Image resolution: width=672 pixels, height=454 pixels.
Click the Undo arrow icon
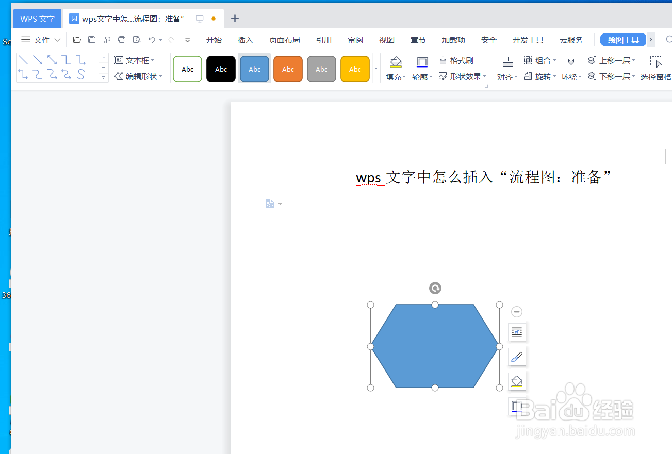(x=152, y=40)
